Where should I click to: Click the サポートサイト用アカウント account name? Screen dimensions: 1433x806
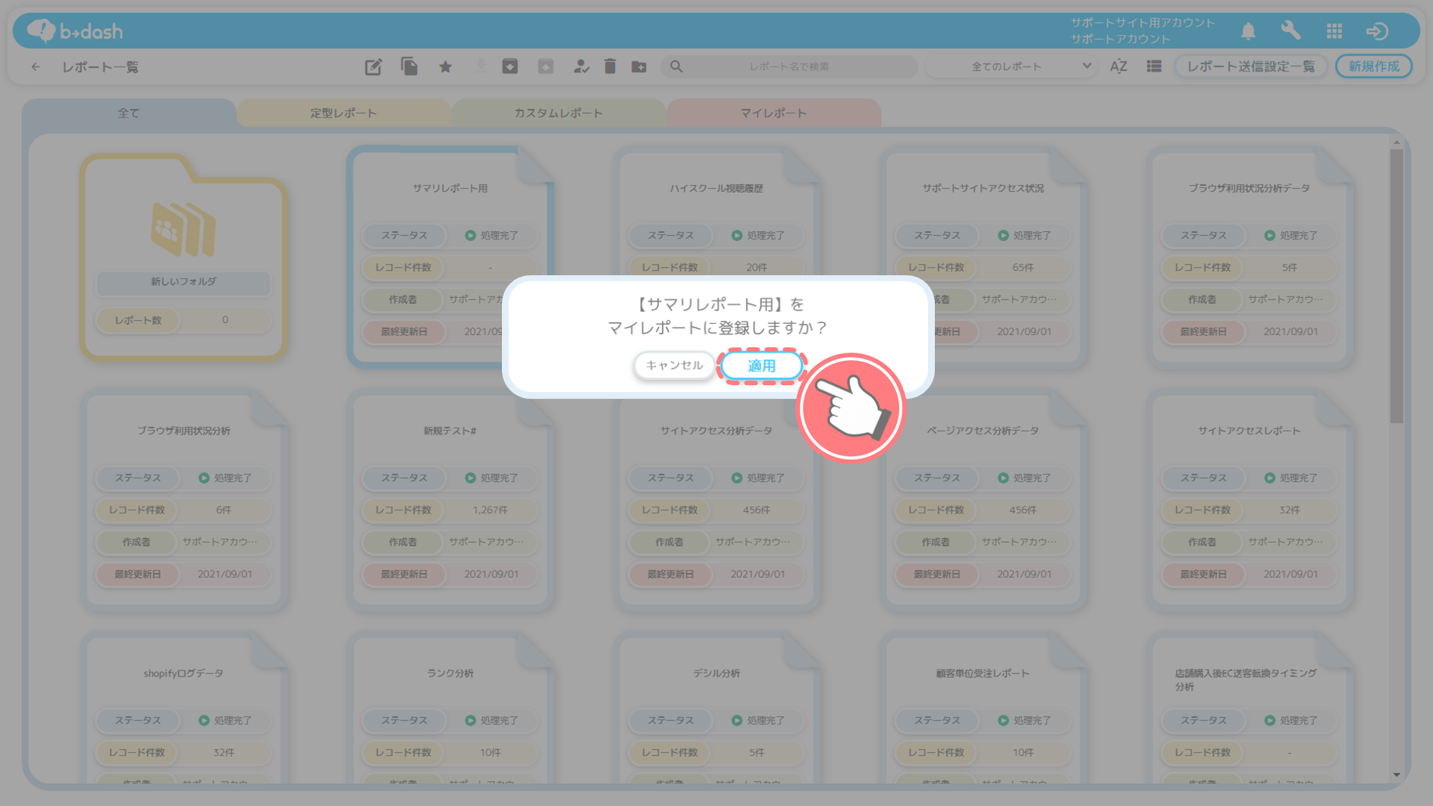(1143, 23)
